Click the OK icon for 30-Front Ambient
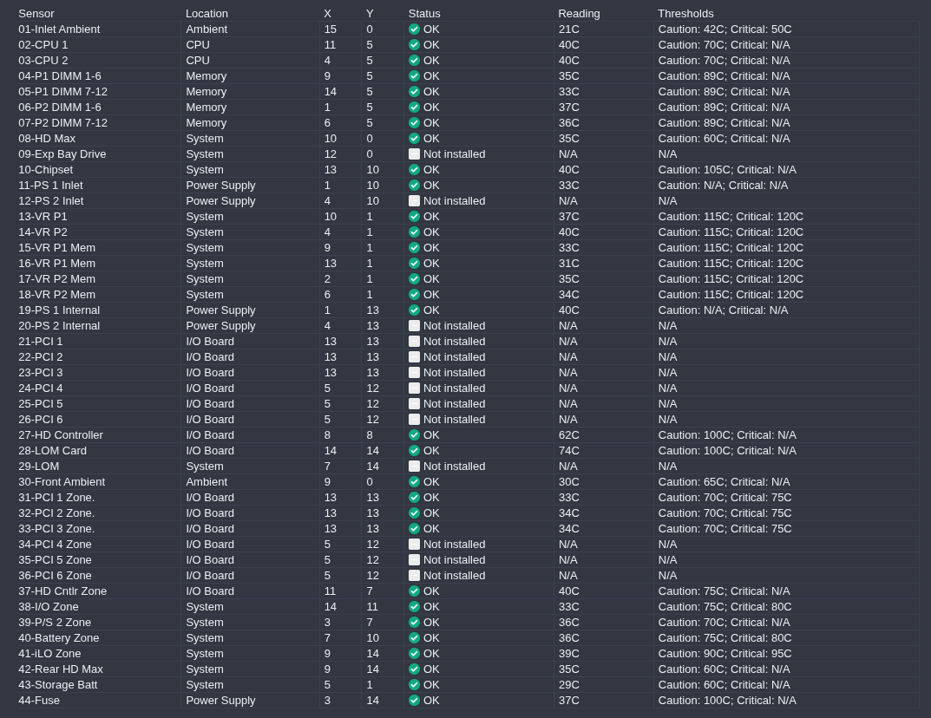931x718 pixels. [x=415, y=482]
